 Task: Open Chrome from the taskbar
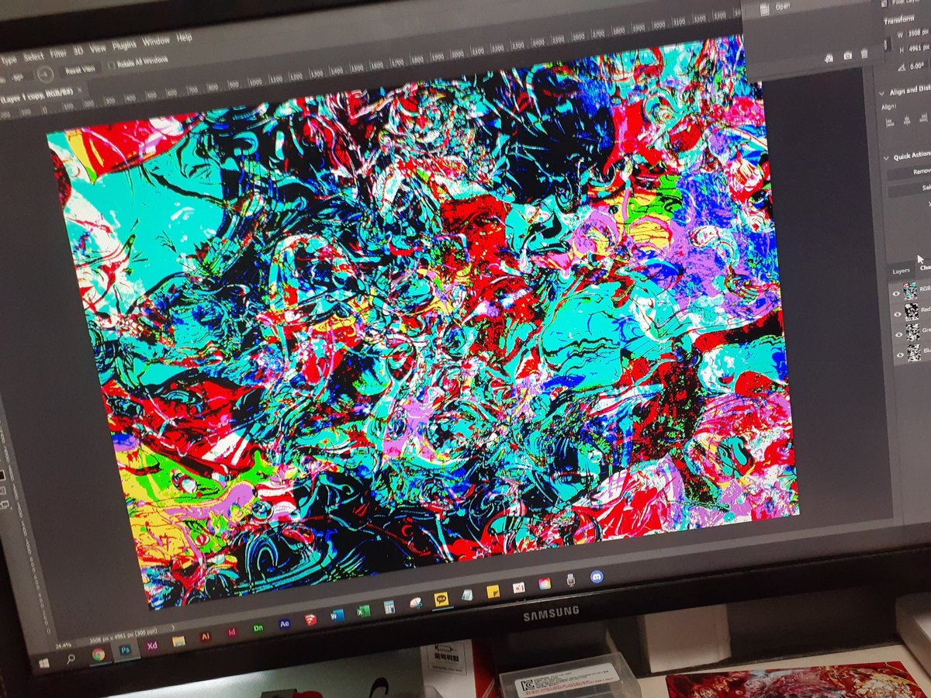coord(99,655)
